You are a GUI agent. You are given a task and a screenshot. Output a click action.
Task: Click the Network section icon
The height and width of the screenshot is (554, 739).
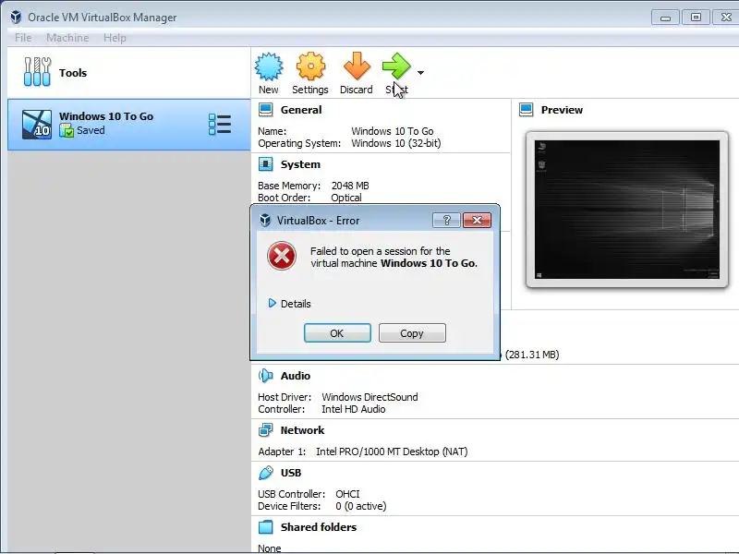click(266, 429)
